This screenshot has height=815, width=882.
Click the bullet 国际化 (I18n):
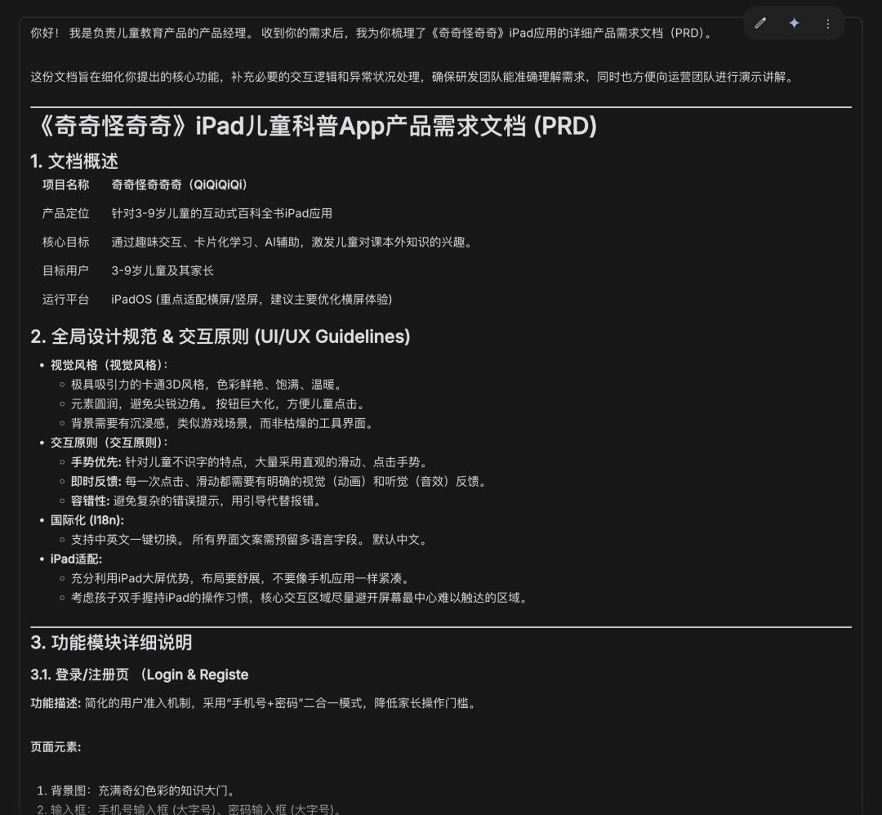click(x=87, y=520)
